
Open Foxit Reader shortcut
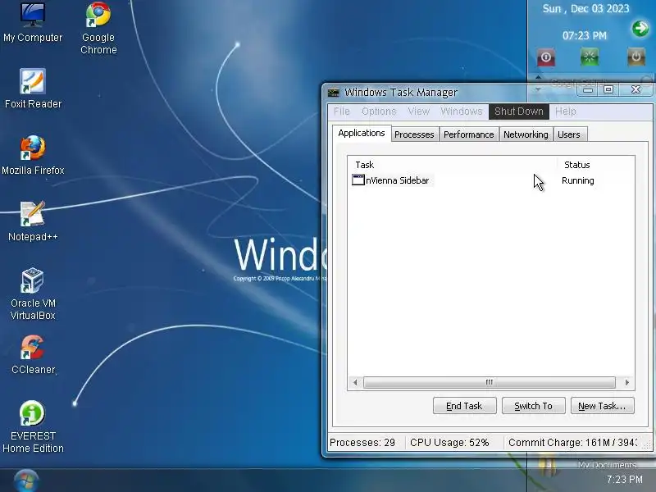(x=33, y=89)
